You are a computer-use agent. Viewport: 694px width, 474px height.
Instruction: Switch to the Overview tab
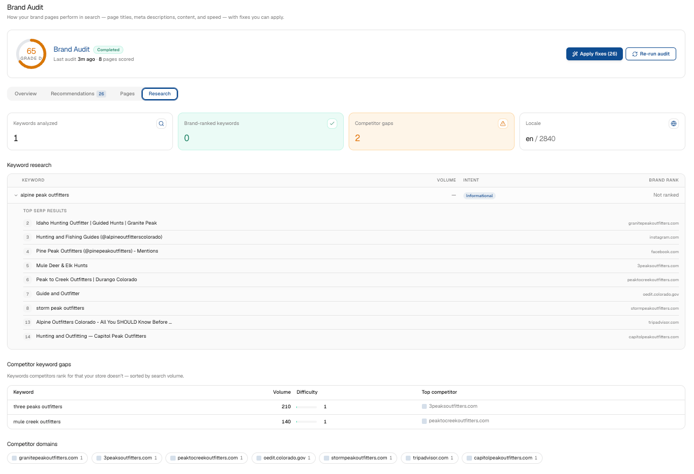[26, 94]
